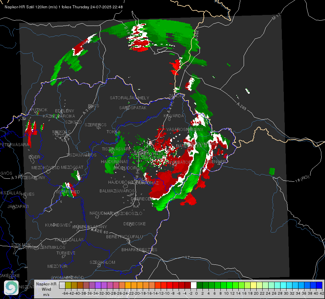The image size is (325, 299).
Task: Click the M-17 road label
Action: point(276,17)
